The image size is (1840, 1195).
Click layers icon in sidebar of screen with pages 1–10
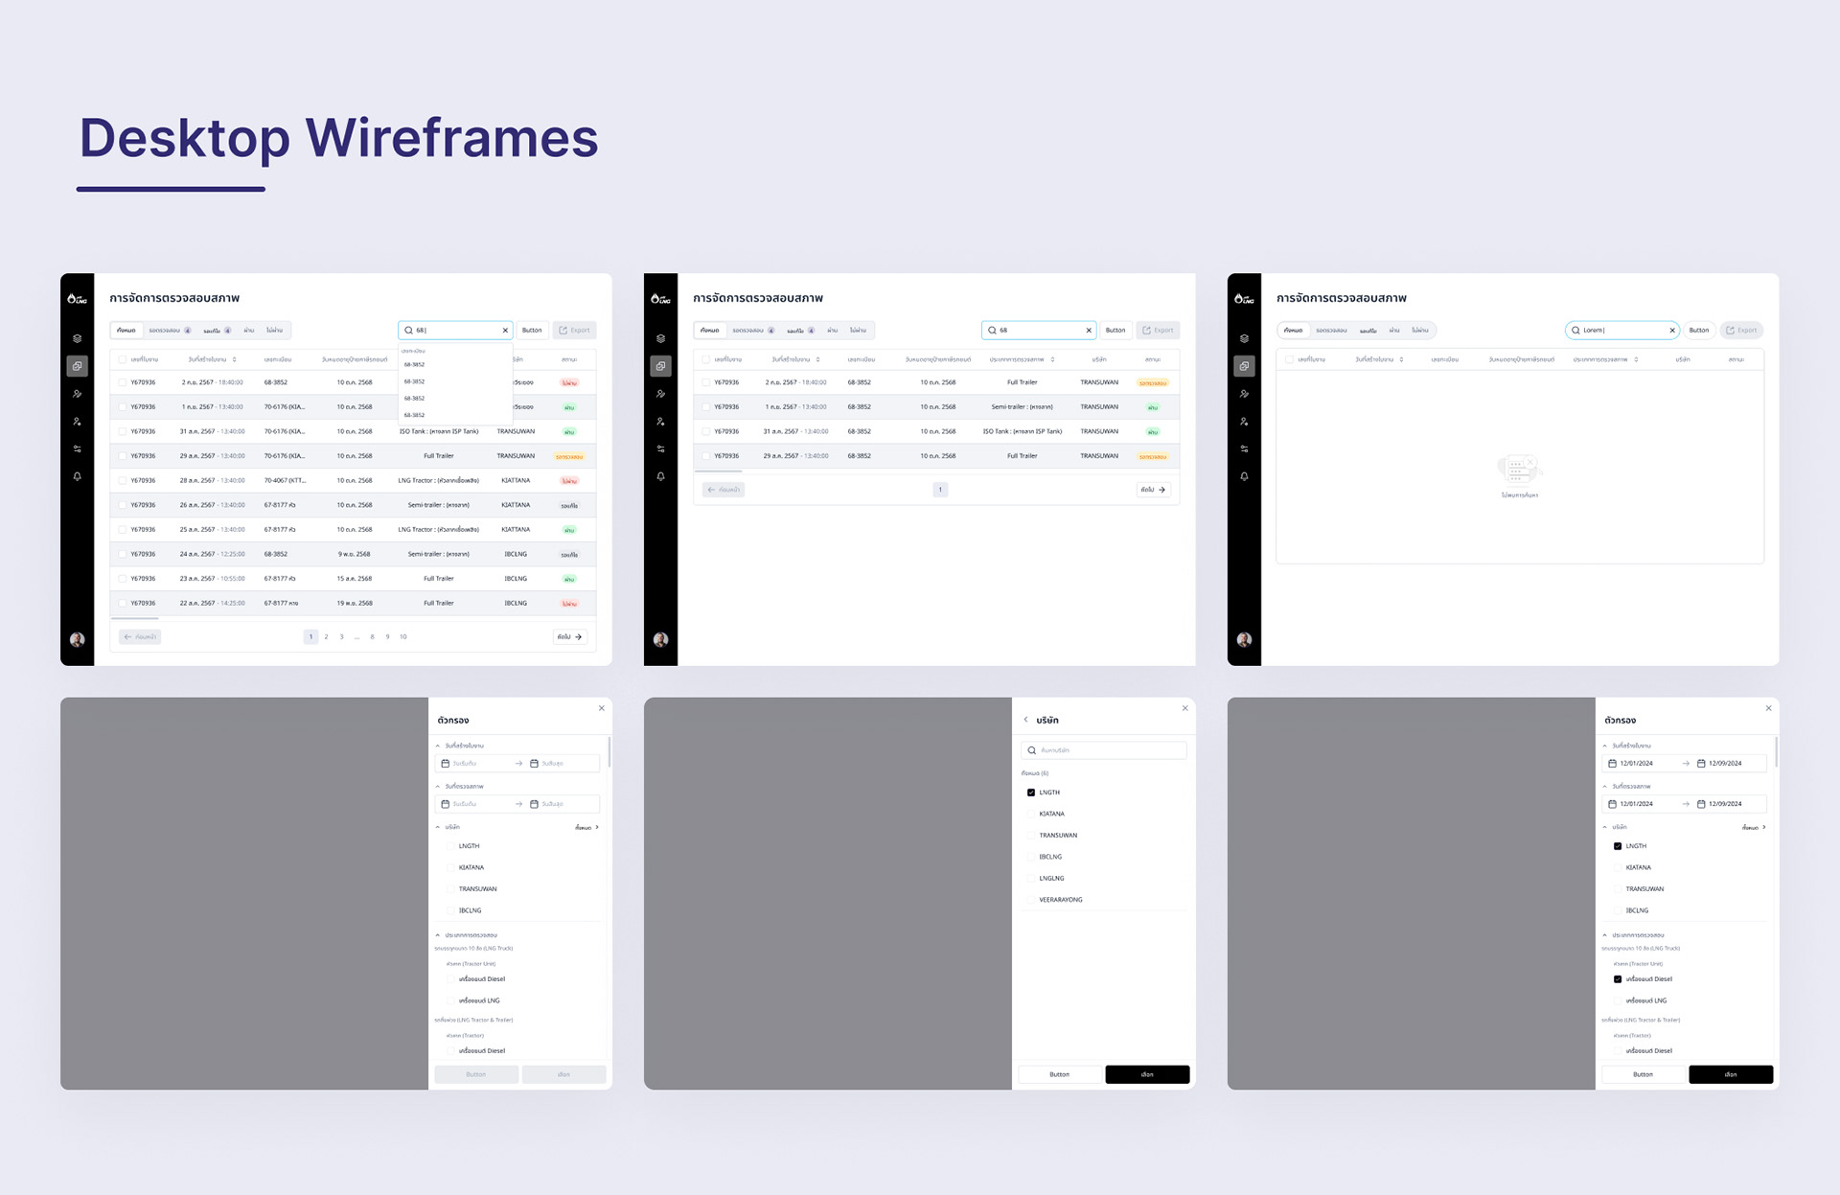coord(78,338)
